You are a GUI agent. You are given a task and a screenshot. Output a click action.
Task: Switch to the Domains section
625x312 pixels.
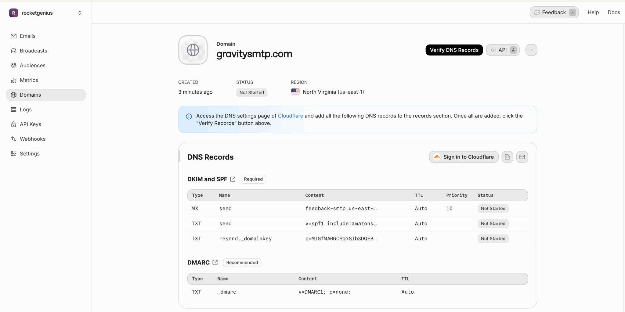click(30, 95)
